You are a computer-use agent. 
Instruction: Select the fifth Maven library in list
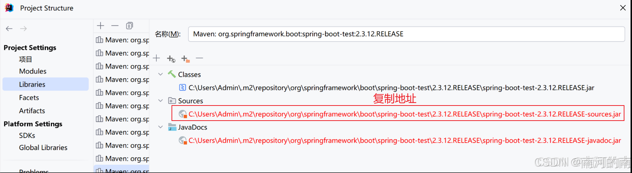122,93
